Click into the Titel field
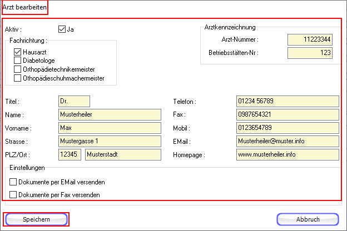The image size is (347, 231). 73,101
